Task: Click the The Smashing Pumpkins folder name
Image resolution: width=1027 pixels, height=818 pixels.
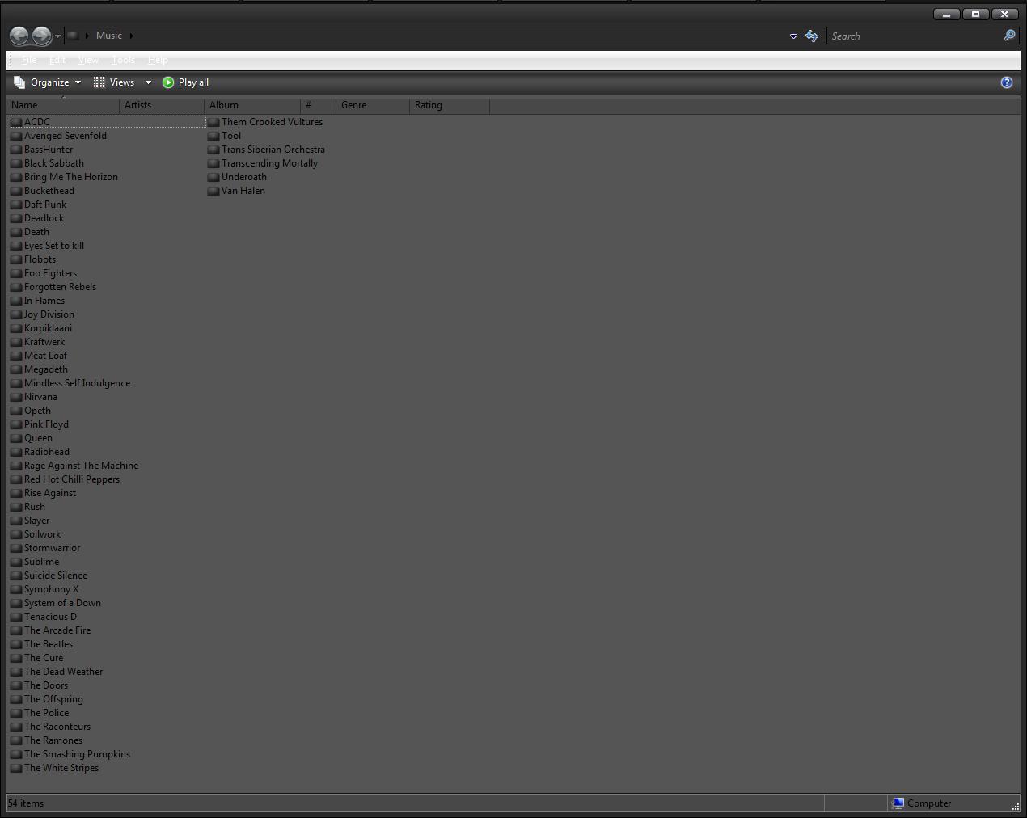Action: (x=77, y=754)
